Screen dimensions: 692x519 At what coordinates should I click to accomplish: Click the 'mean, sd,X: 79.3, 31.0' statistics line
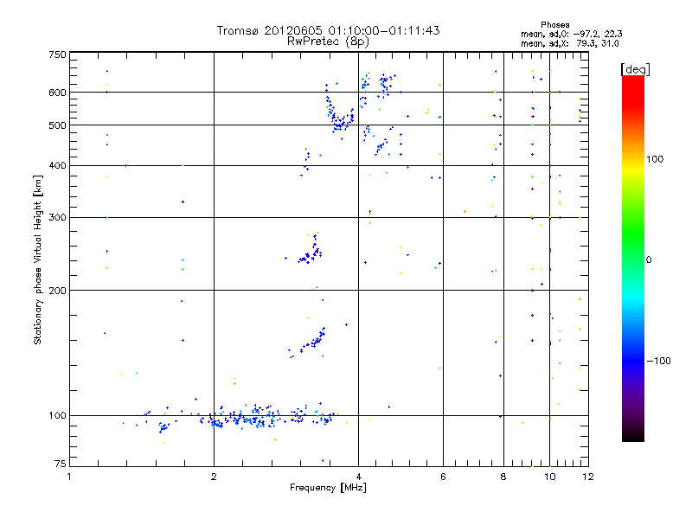pyautogui.click(x=570, y=43)
